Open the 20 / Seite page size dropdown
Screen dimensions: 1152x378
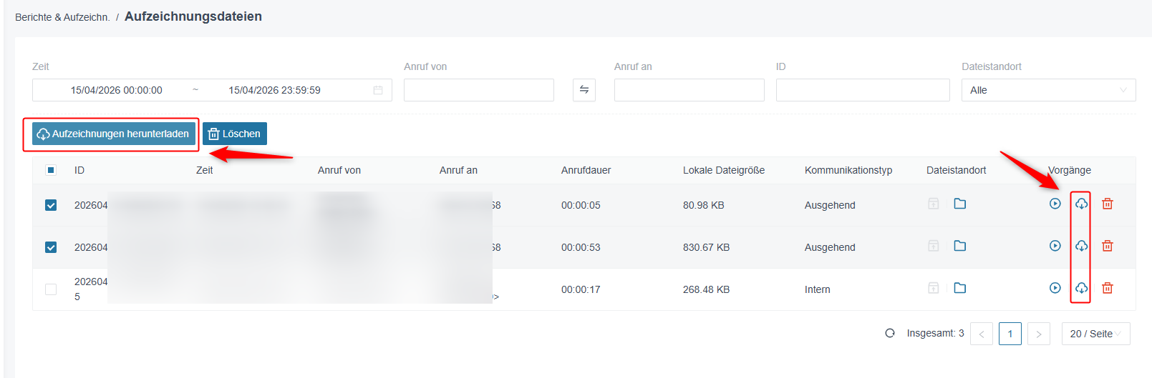1095,334
